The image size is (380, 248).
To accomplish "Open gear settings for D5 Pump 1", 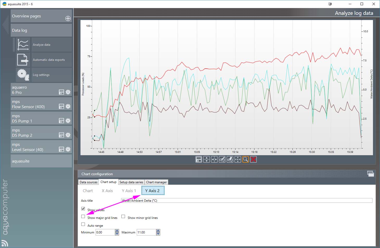I will pos(68,121).
